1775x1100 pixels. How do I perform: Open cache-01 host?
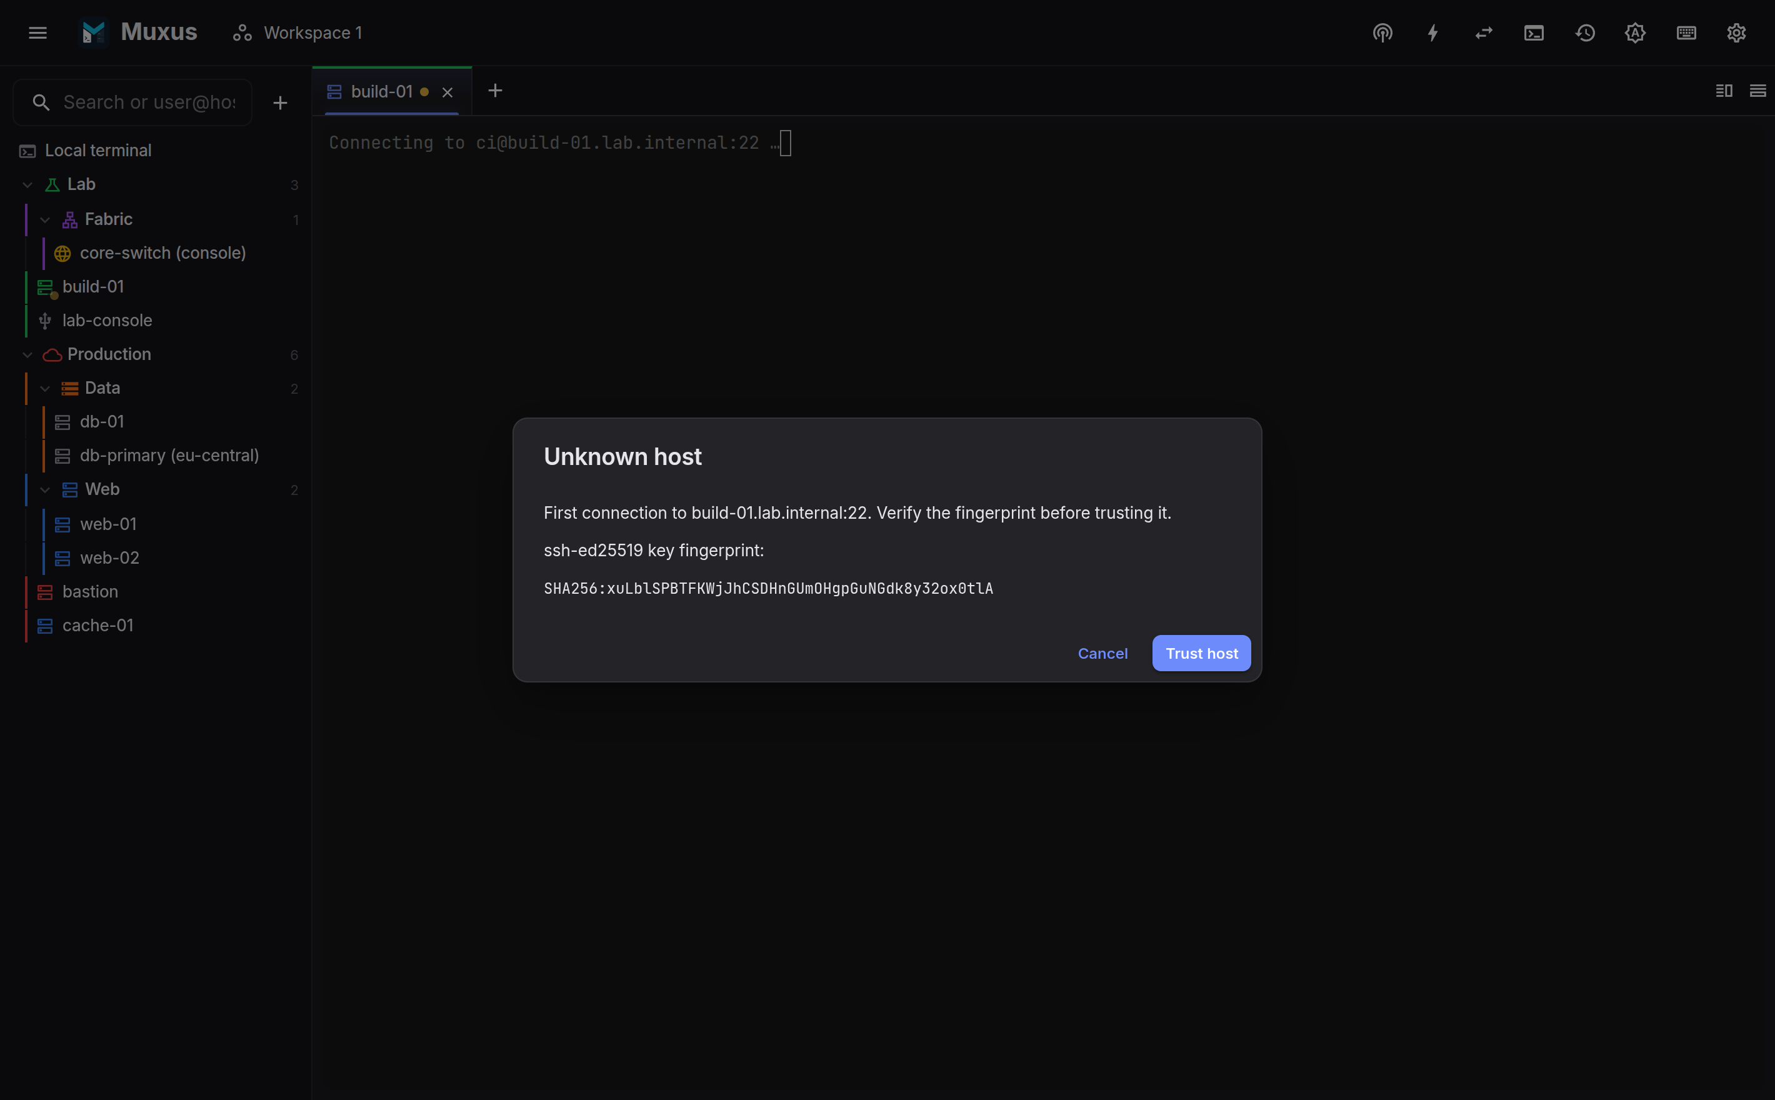(x=98, y=626)
